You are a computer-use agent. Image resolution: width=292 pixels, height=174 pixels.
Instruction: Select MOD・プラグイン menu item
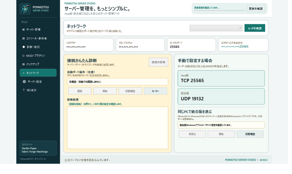click(38, 56)
